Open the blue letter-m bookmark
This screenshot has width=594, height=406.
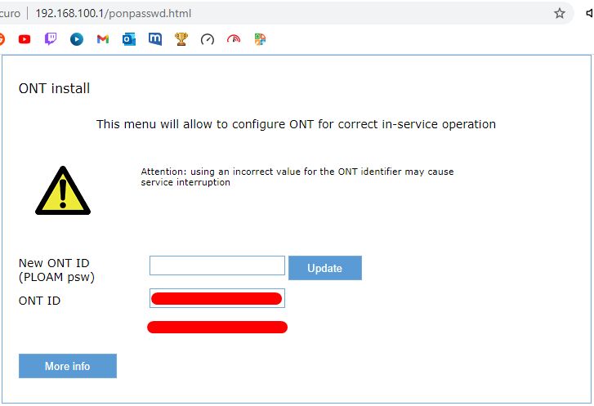click(x=155, y=39)
